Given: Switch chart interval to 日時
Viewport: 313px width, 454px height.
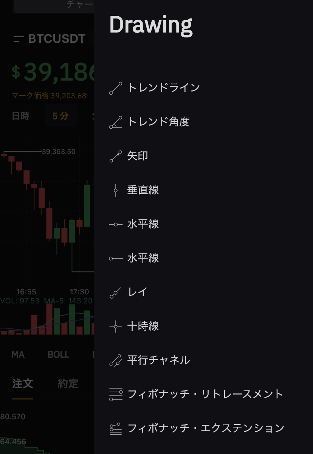Looking at the screenshot, I should click(20, 116).
